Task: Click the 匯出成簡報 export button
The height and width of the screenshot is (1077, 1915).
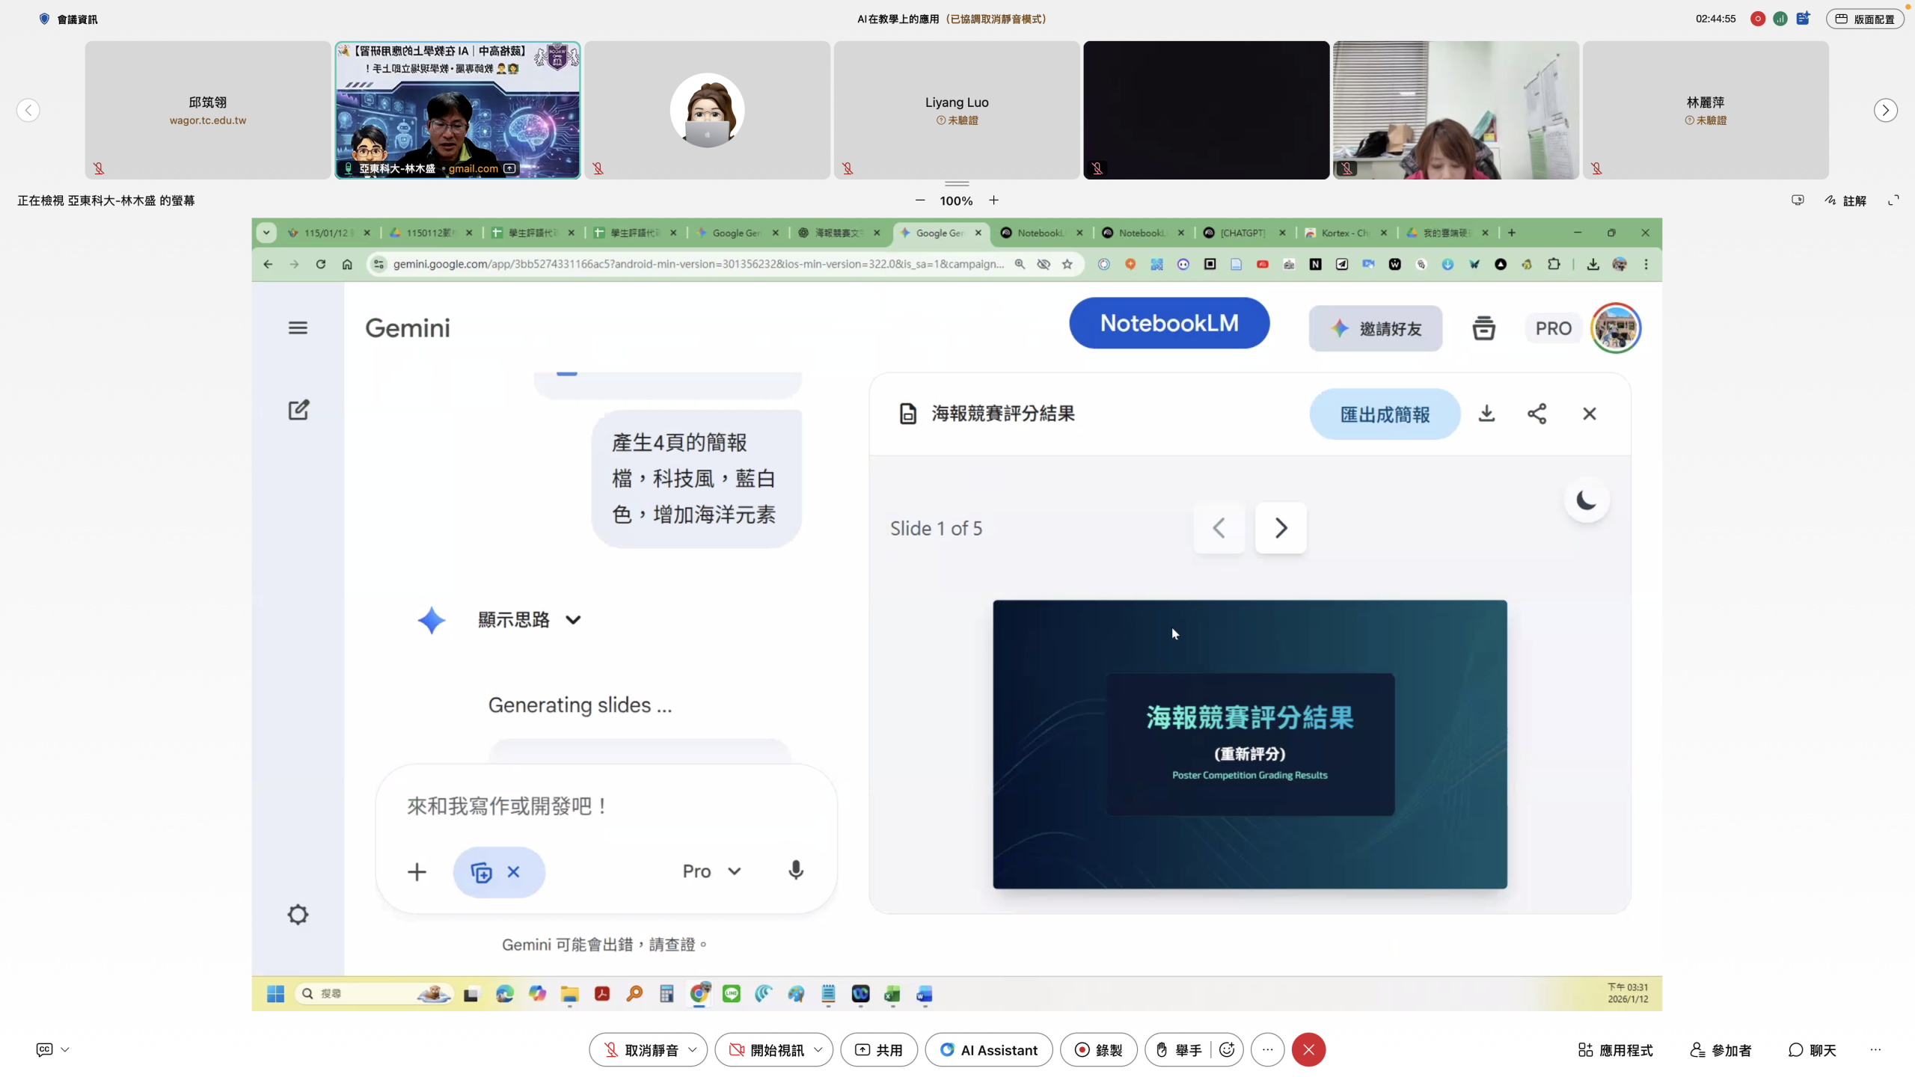Action: coord(1384,414)
